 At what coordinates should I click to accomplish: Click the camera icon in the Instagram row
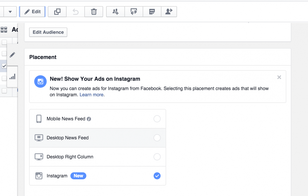pos(39,176)
